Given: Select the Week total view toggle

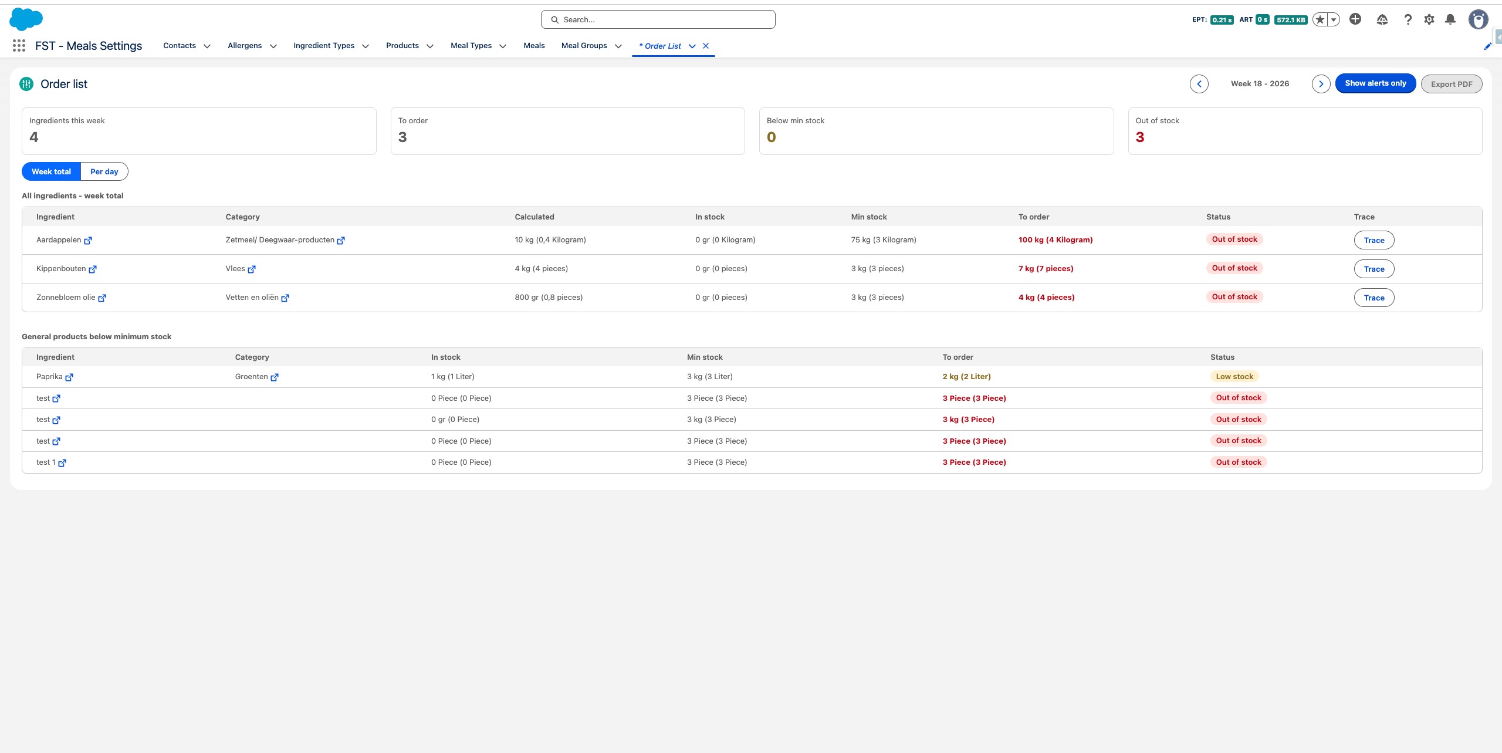Looking at the screenshot, I should click(x=51, y=171).
